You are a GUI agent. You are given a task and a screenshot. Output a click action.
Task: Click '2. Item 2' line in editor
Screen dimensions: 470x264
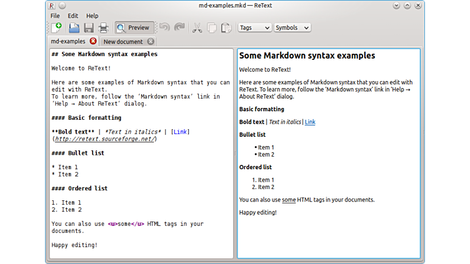coord(66,210)
